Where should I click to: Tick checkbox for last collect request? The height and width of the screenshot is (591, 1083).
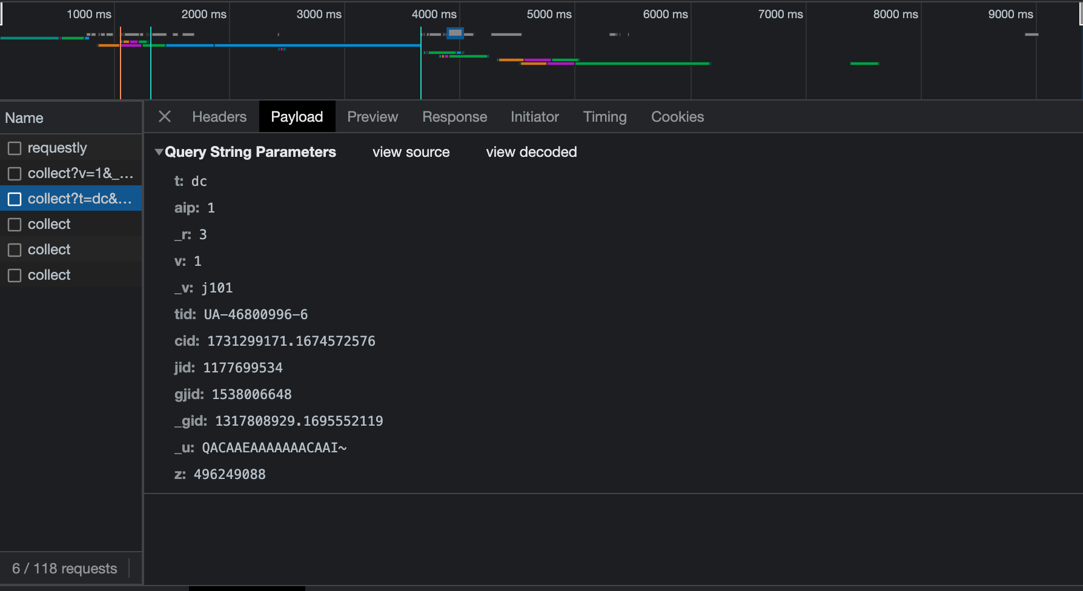[15, 276]
